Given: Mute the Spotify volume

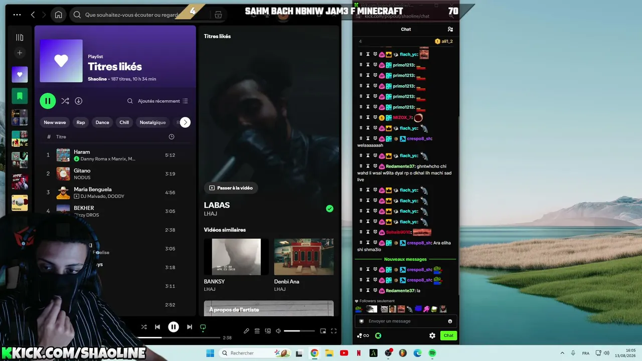Looking at the screenshot, I should point(278,331).
